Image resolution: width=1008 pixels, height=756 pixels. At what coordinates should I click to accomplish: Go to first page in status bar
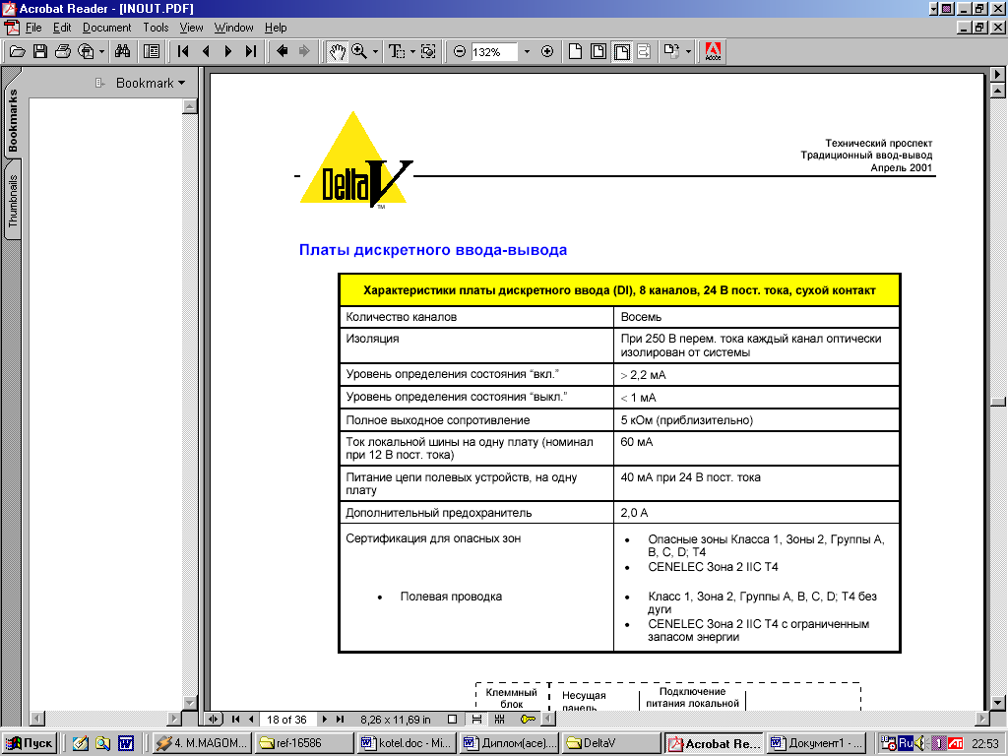coord(235,719)
